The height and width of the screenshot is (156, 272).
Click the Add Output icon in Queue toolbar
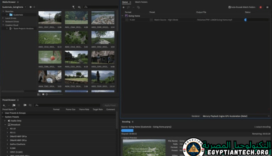(128, 7)
